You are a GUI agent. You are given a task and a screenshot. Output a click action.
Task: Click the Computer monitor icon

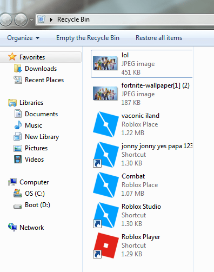coord(12,182)
